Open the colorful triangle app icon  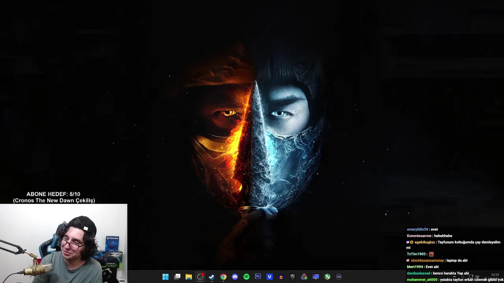pos(304,277)
